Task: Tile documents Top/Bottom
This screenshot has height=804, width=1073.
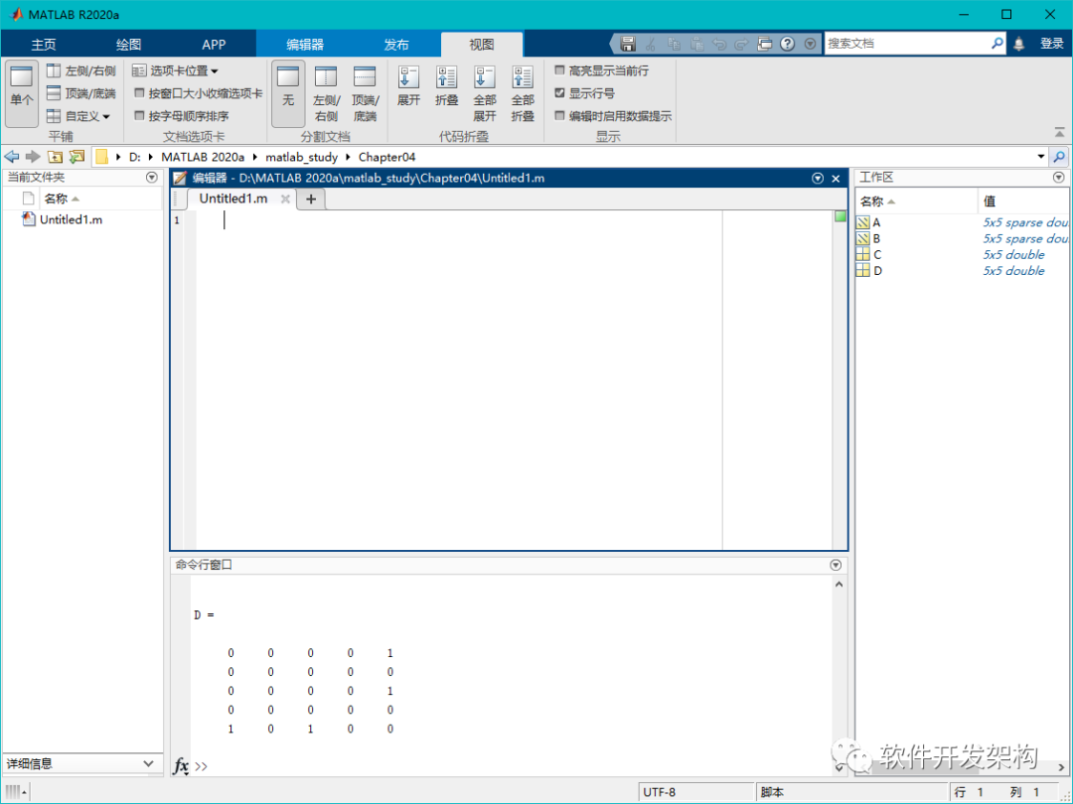Action: pos(80,93)
